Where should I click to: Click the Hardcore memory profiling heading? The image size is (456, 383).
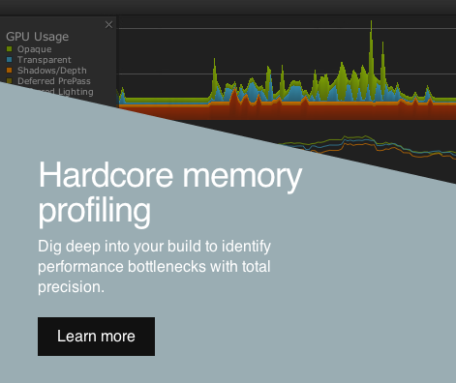point(170,192)
